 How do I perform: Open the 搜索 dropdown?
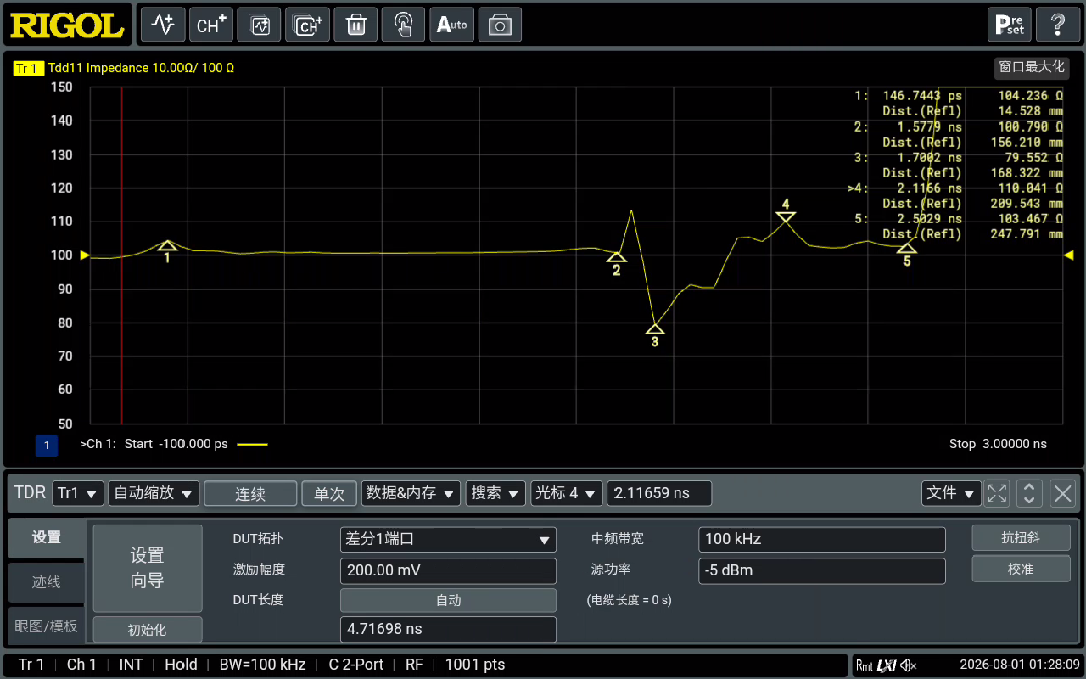[495, 493]
